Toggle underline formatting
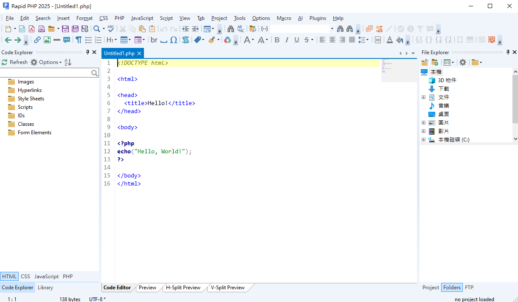This screenshot has width=518, height=302. 297,40
